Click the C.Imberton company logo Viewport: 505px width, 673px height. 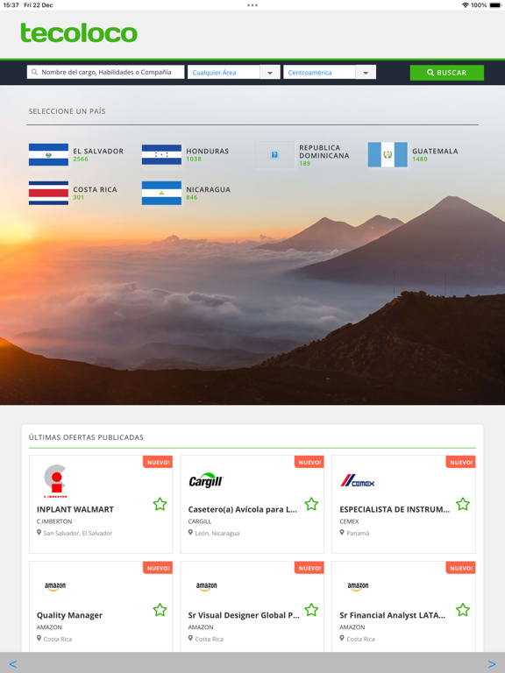coord(55,481)
